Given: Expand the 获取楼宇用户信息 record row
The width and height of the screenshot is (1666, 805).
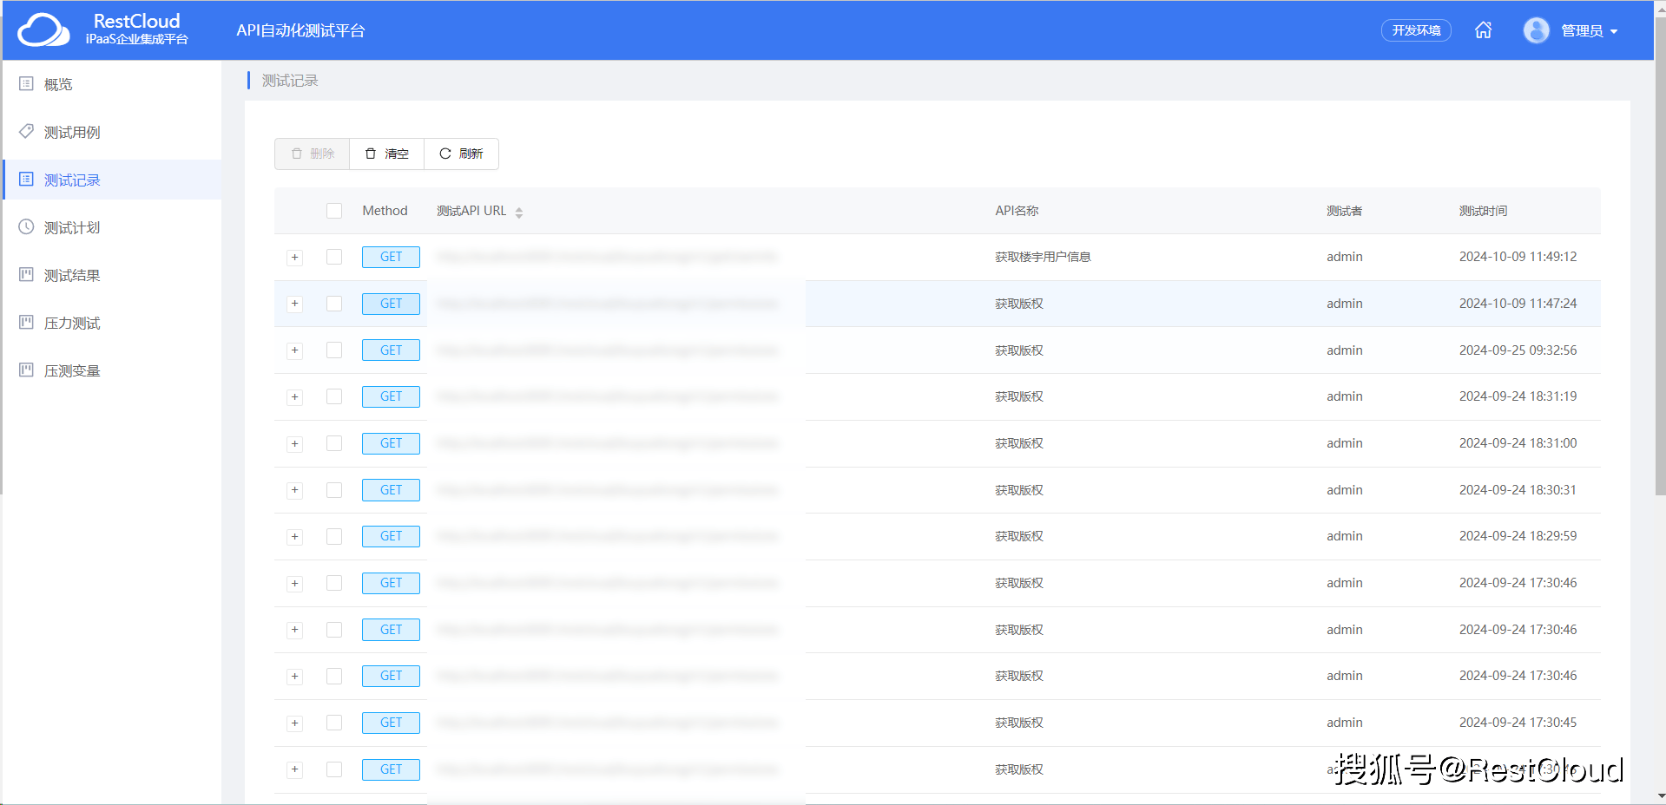Looking at the screenshot, I should click(x=295, y=258).
